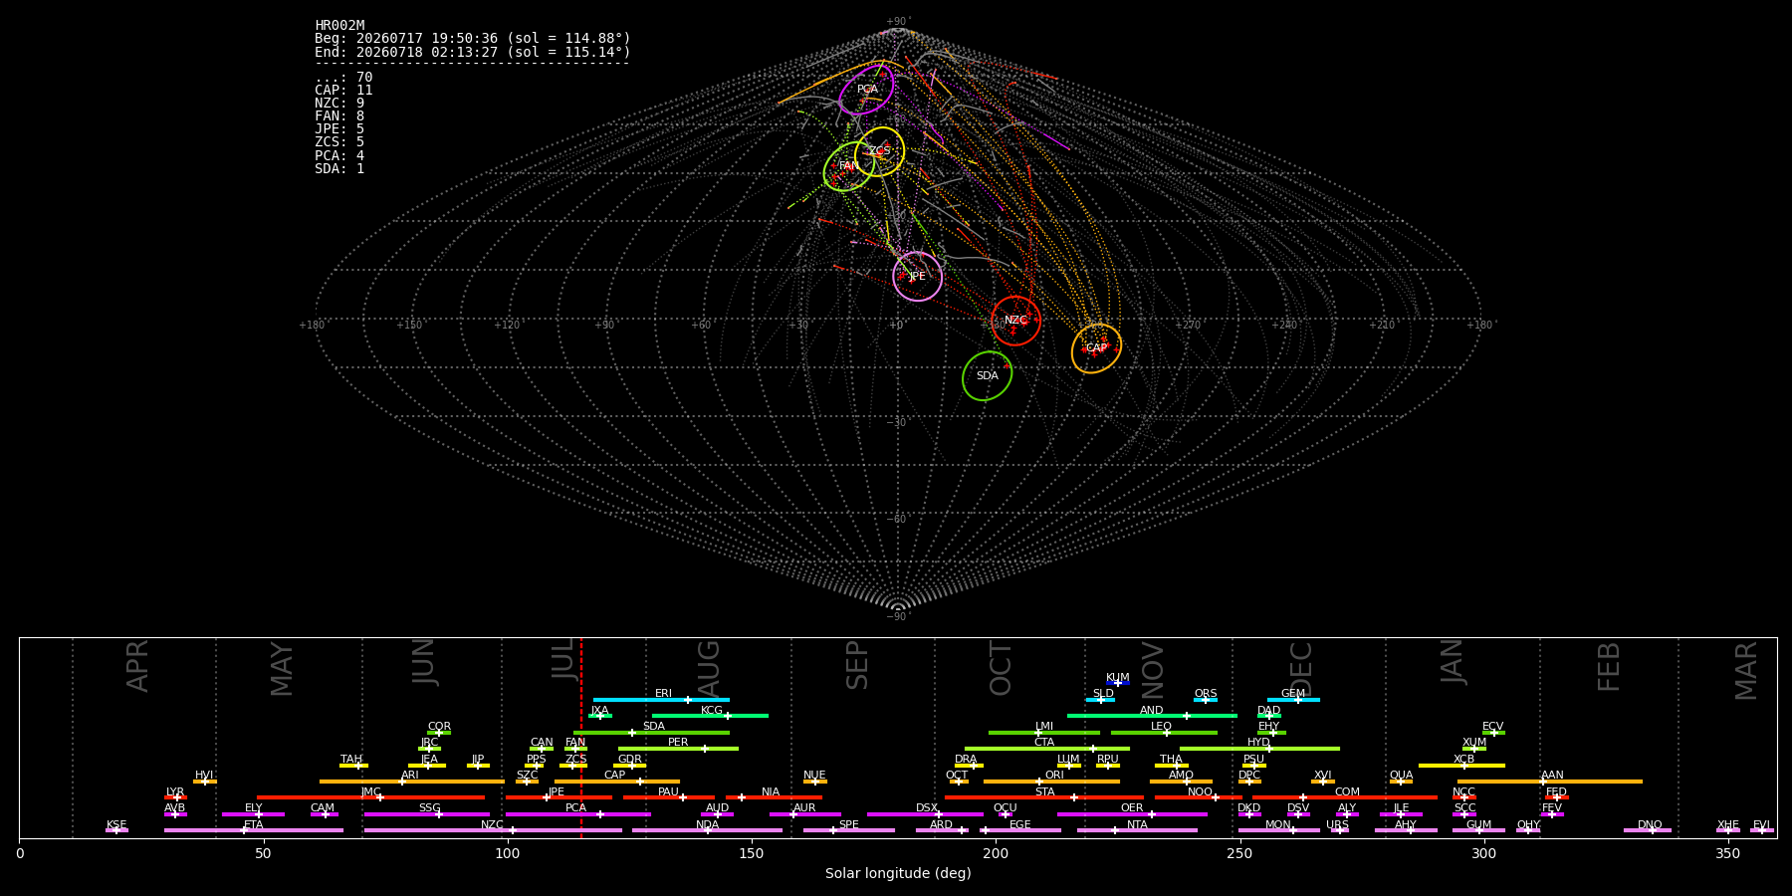
Task: Click the HR002M station title text
Action: click(x=339, y=26)
